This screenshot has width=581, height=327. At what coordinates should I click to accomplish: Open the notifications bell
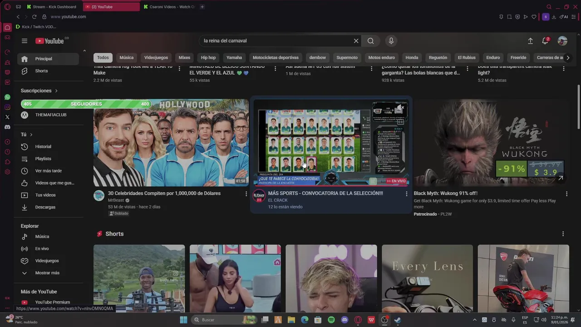tap(545, 41)
